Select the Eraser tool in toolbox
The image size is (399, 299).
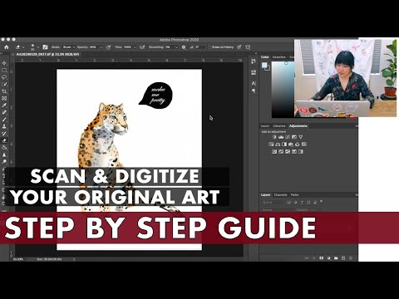pos(4,140)
